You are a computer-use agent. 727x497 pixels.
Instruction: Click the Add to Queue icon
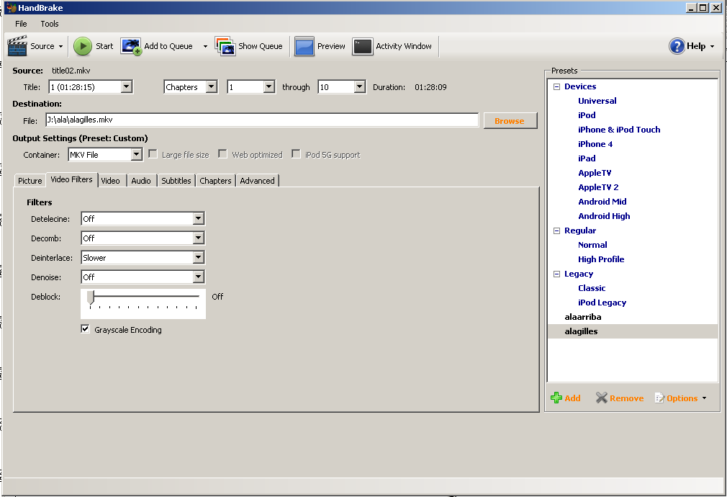[x=131, y=46]
